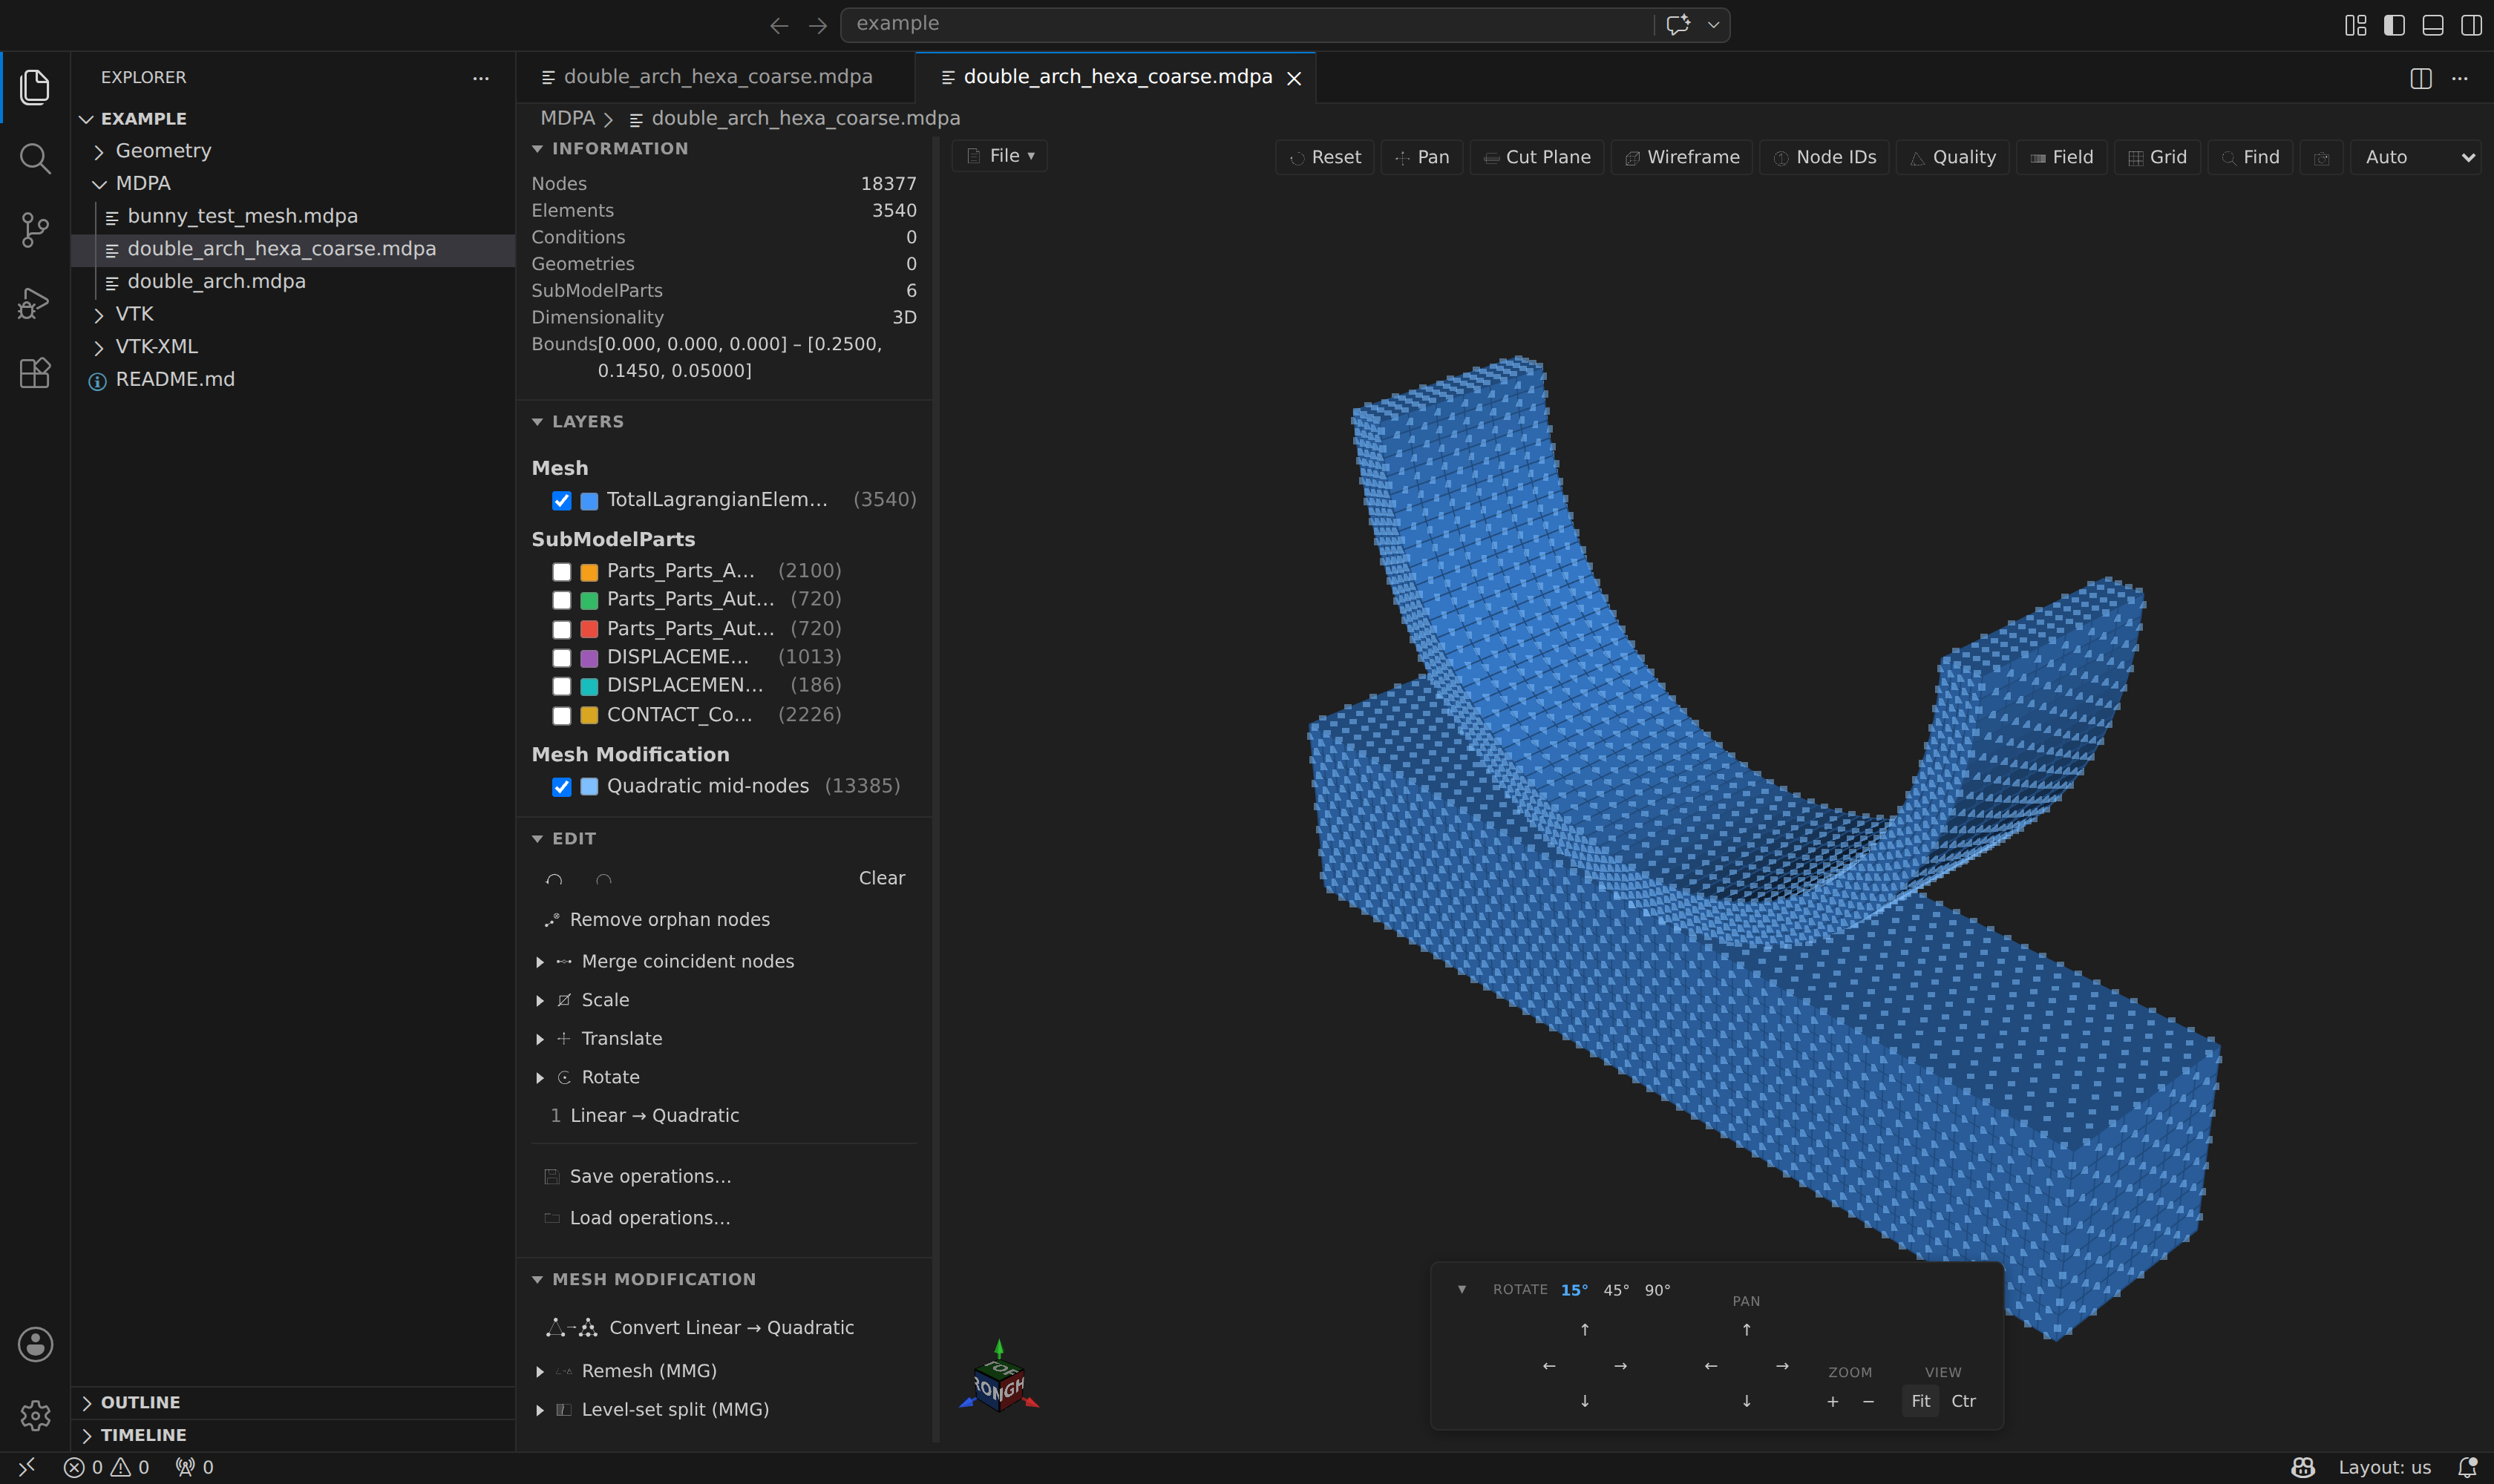Enable the Parts_Parts_A... (2100) layer checkbox

pos(561,571)
